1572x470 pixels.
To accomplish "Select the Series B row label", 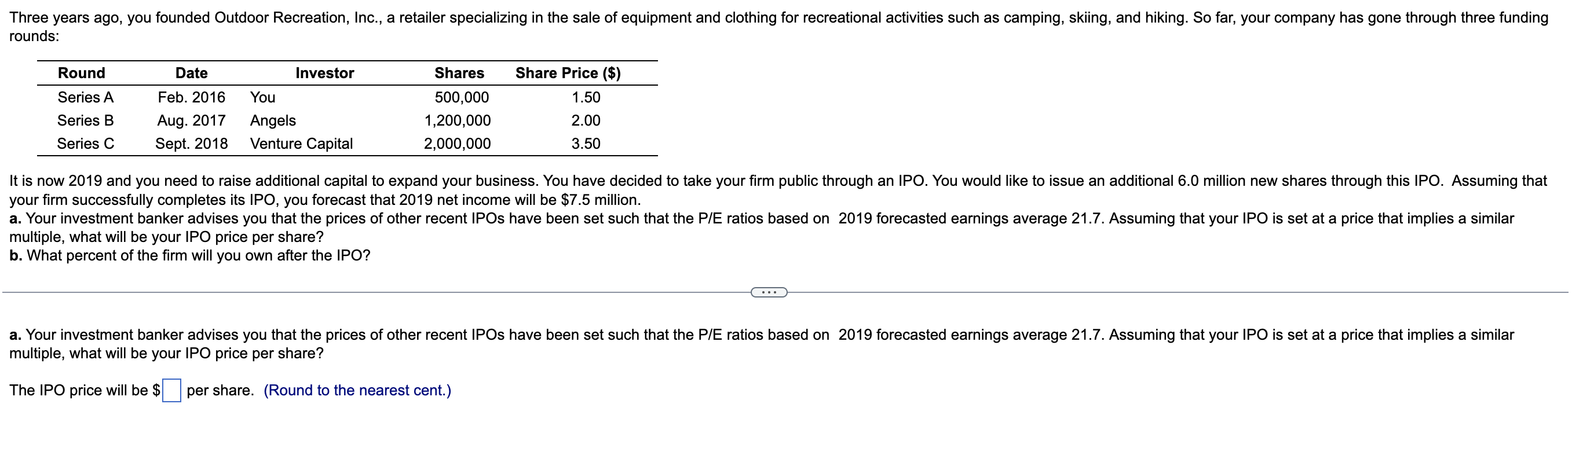I will pos(86,120).
